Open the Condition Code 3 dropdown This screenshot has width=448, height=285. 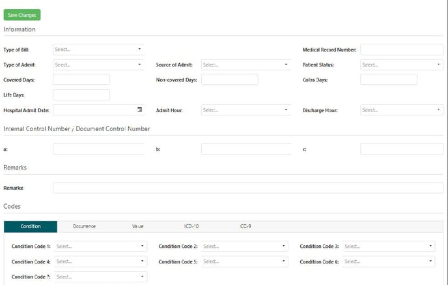tap(388, 247)
